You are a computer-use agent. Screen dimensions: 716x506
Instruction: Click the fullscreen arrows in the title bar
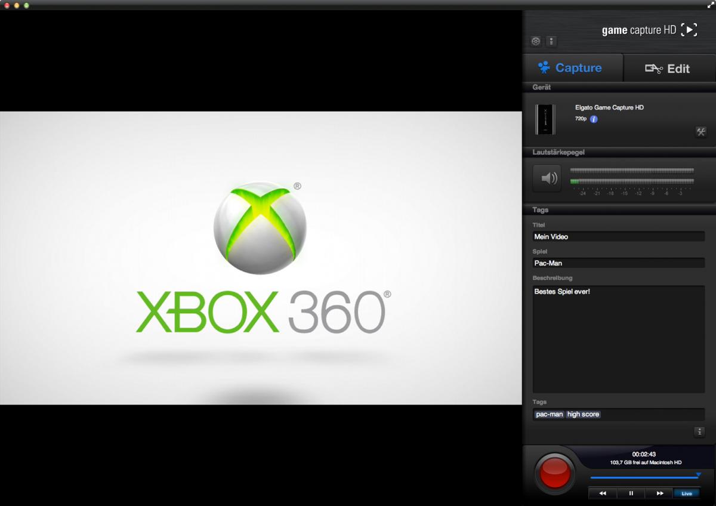click(711, 5)
